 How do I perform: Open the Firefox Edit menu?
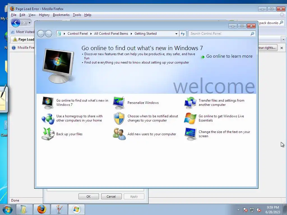22,15
